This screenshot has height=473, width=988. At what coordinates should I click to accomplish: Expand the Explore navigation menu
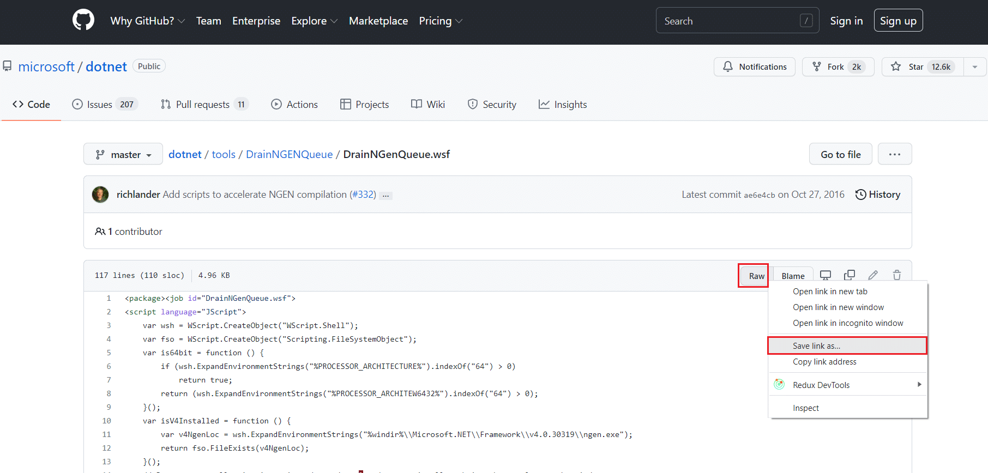(x=314, y=21)
